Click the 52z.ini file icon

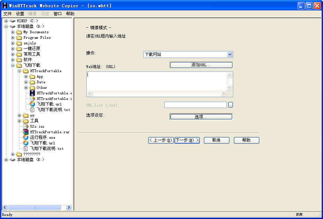tap(26, 126)
